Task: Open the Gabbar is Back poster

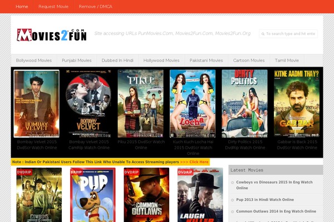Action: coord(297,104)
